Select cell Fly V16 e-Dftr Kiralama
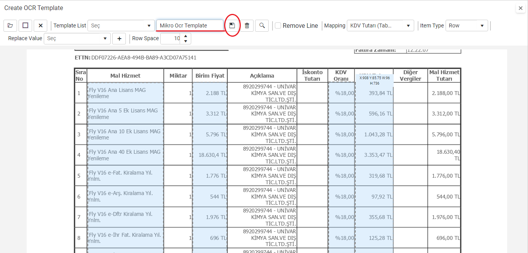Screen dimensions: 528x253 pos(125,217)
